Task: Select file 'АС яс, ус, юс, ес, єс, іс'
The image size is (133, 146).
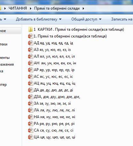Action: (53, 77)
